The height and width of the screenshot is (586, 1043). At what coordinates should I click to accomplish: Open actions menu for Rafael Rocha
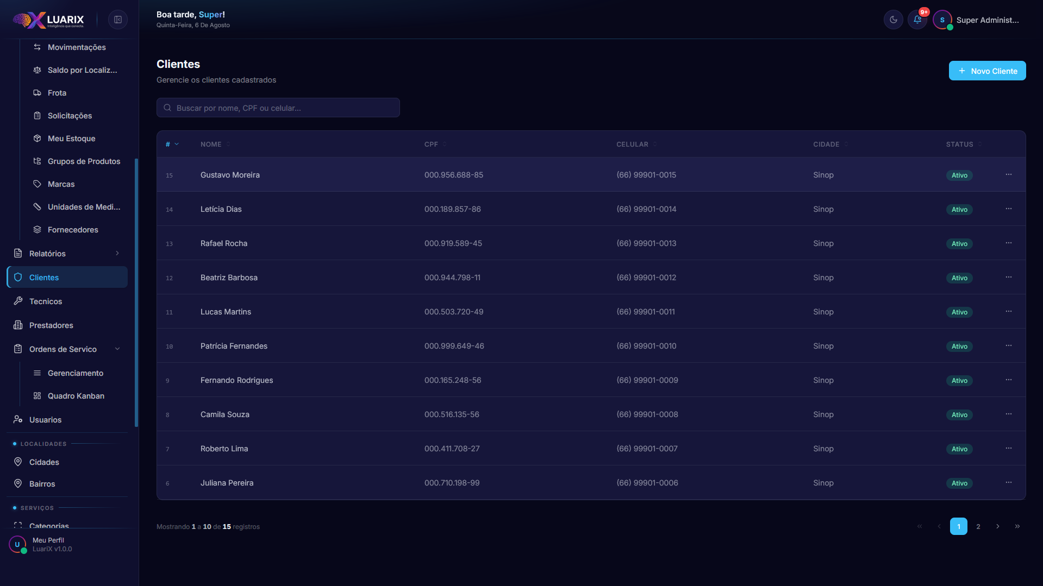click(x=1009, y=243)
